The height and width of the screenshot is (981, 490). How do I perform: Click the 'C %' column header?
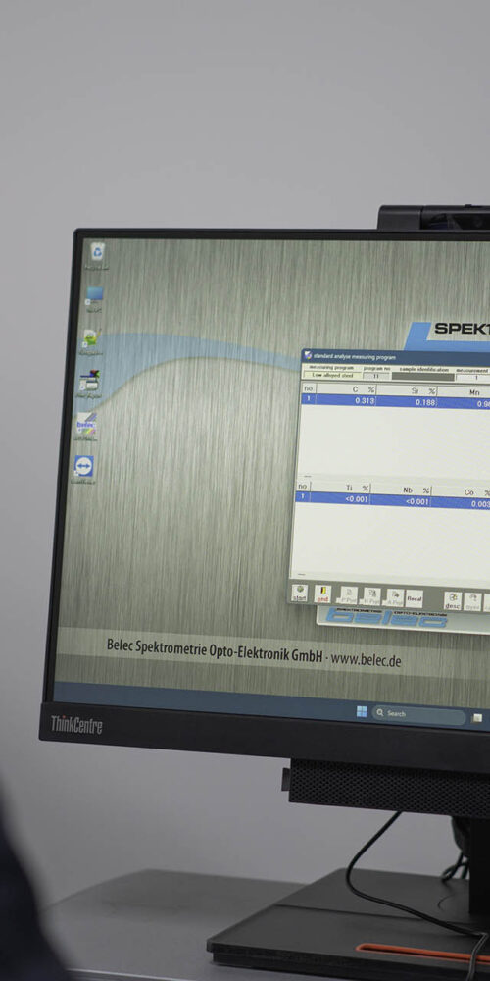pos(346,389)
